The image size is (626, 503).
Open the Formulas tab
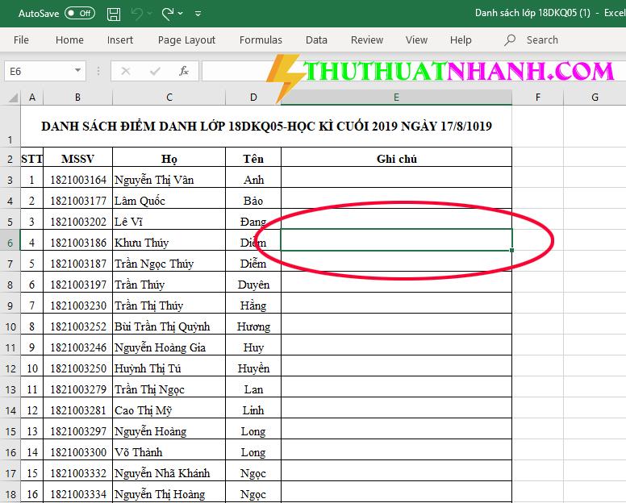click(x=261, y=39)
